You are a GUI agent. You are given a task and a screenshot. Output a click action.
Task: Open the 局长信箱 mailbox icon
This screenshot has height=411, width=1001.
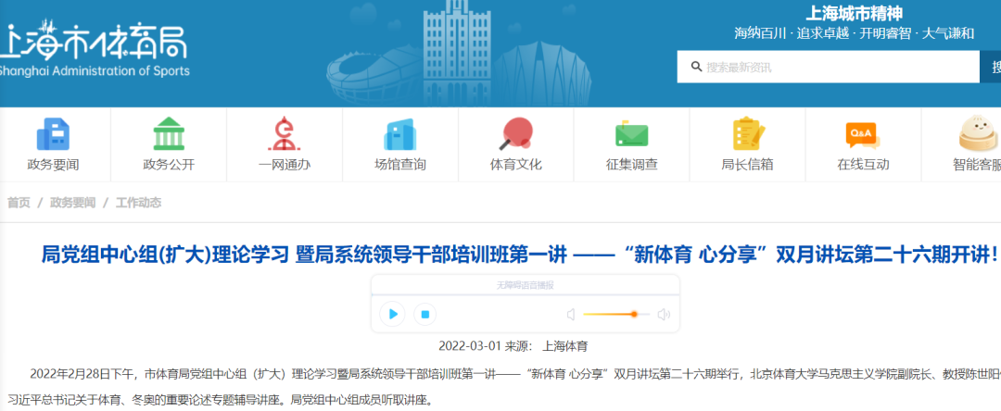(747, 135)
